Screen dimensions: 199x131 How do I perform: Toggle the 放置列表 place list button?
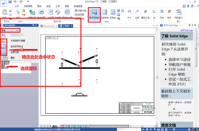4,52
